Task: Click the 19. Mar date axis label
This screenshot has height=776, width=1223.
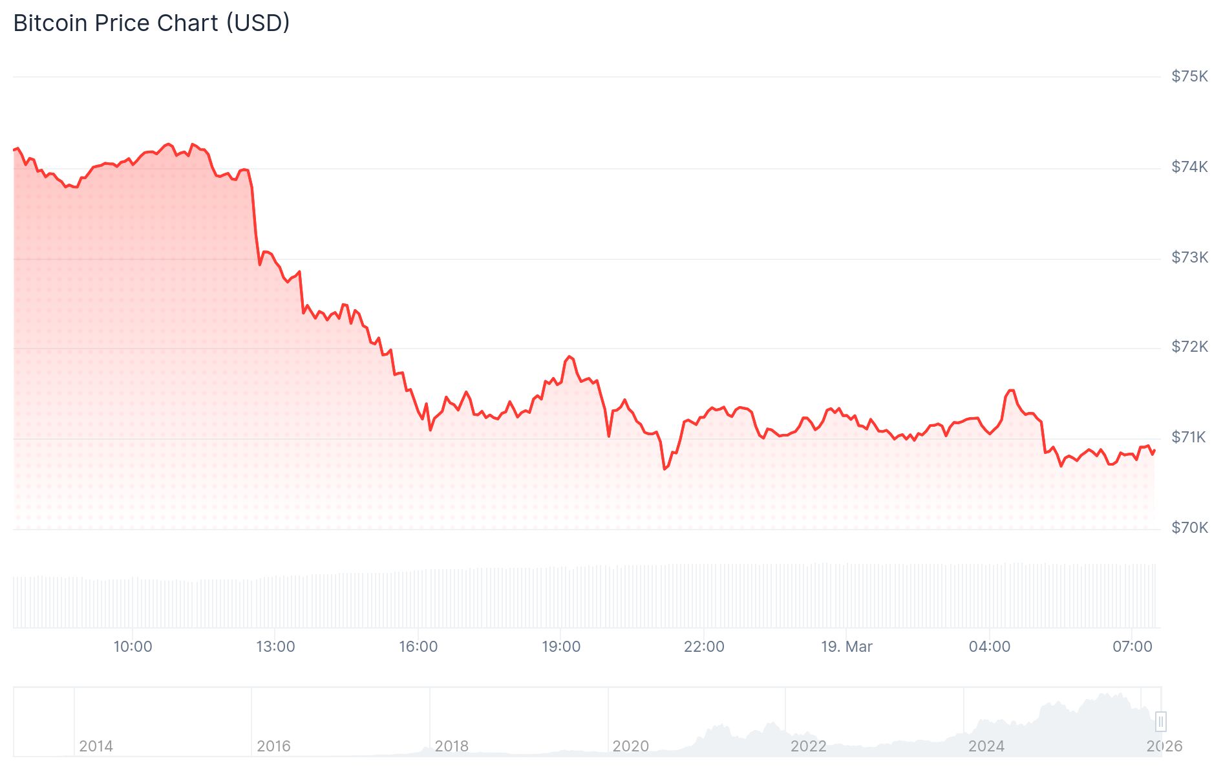Action: [x=846, y=647]
